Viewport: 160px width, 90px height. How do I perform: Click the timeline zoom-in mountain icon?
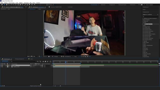pos(60,86)
